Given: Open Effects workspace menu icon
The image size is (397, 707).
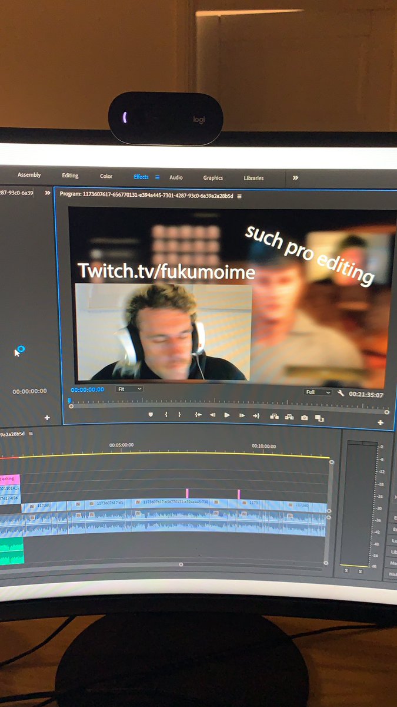Looking at the screenshot, I should coord(157,177).
